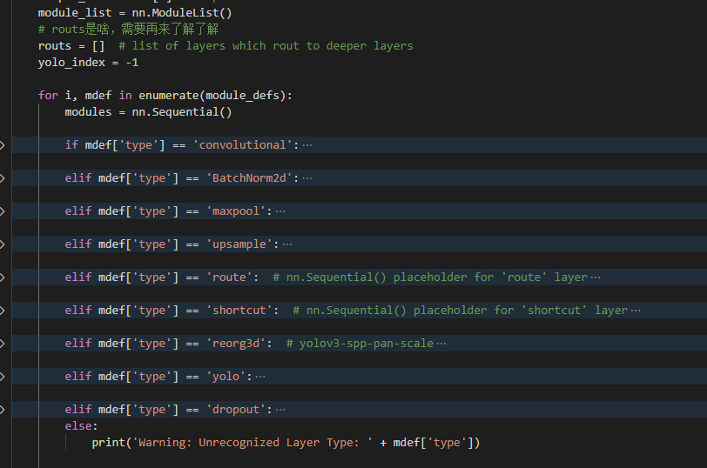Click the 'print' function call
The width and height of the screenshot is (707, 468).
(108, 443)
